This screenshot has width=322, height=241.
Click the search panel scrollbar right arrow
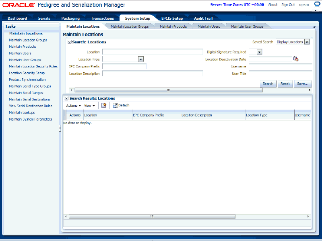[x=310, y=90]
